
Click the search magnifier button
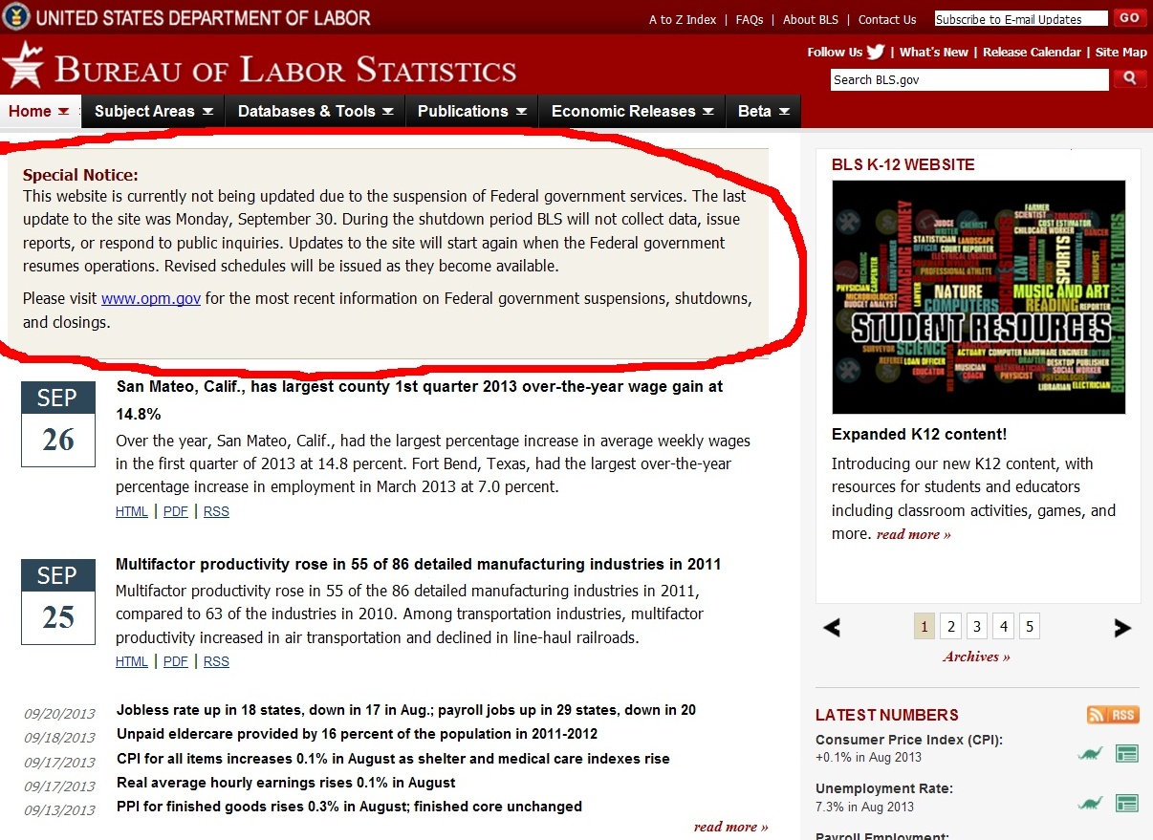click(1130, 78)
